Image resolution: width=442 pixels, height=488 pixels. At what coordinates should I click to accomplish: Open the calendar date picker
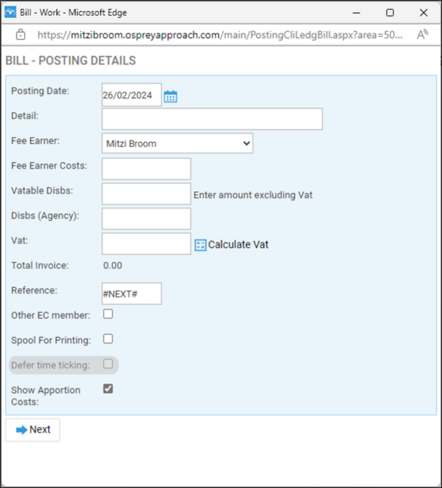tap(170, 94)
